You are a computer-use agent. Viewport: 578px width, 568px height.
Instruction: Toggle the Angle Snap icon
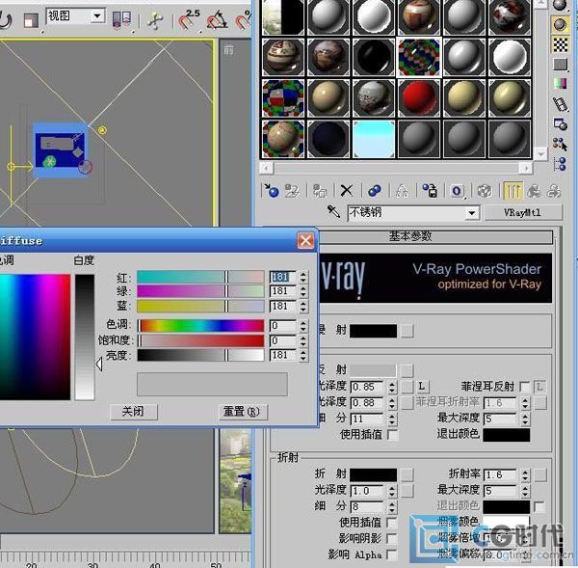coord(217,20)
